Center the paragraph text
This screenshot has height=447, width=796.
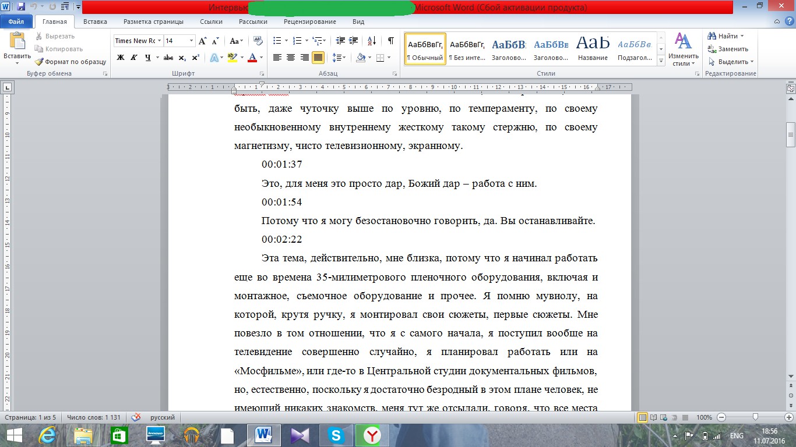[291, 58]
